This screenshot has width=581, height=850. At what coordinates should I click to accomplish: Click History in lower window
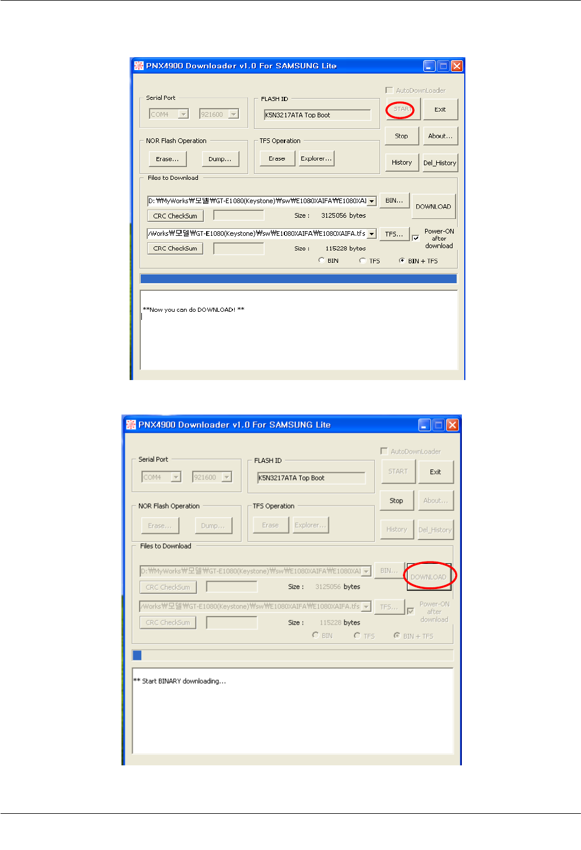(396, 529)
